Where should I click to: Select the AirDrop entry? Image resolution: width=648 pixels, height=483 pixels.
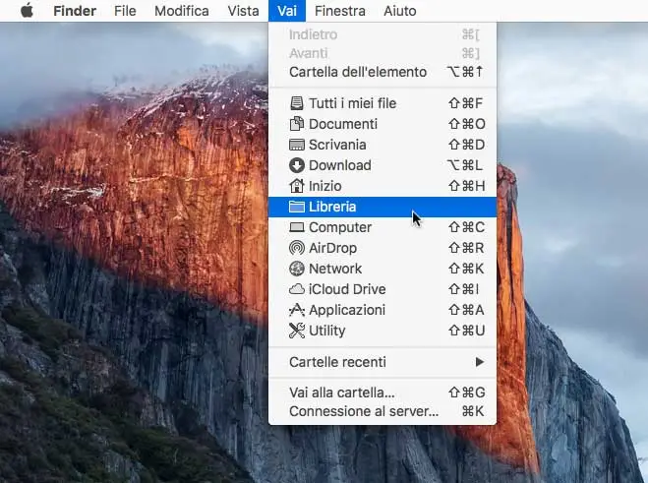[x=383, y=248]
